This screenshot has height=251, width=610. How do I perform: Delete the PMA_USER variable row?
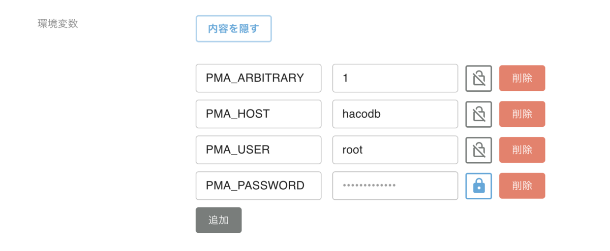[522, 150]
